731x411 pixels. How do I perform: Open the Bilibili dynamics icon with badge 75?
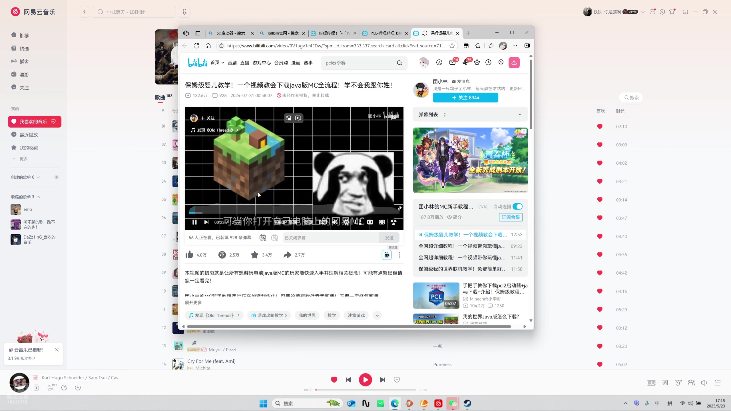[x=465, y=62]
